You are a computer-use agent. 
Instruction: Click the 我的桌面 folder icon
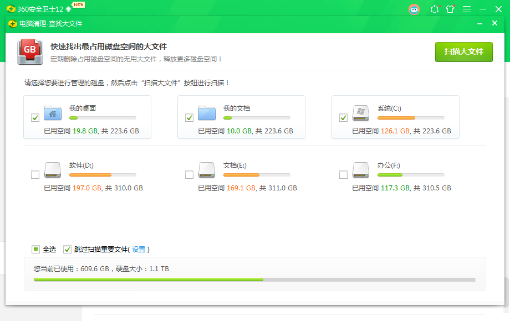coord(53,113)
